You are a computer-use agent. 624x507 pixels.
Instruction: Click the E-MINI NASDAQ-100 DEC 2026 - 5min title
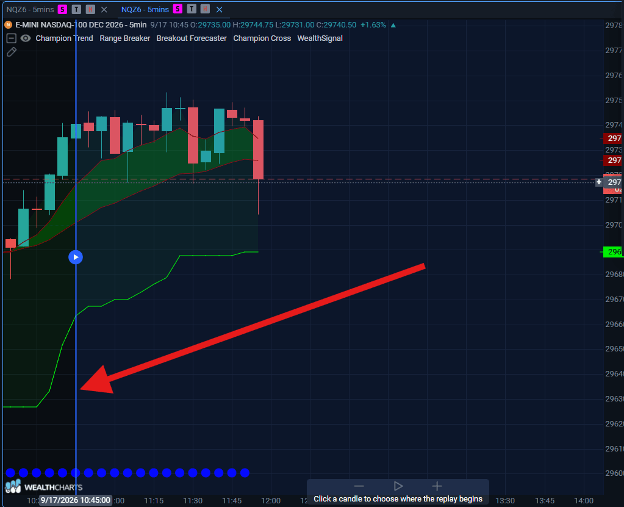pyautogui.click(x=81, y=24)
